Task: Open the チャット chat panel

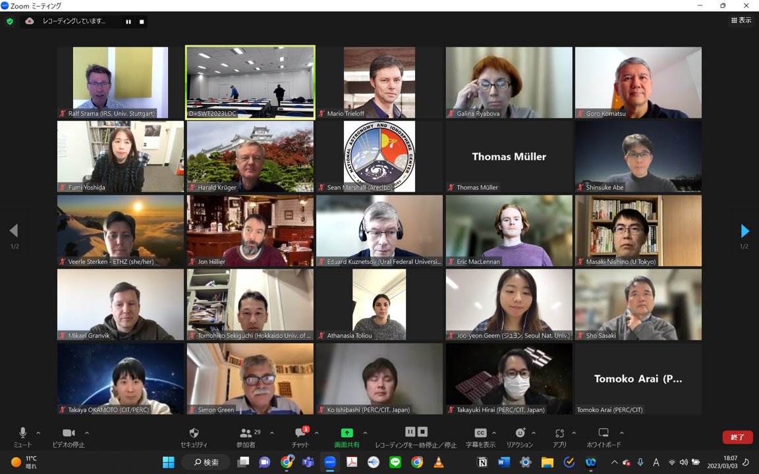Action: (x=300, y=433)
